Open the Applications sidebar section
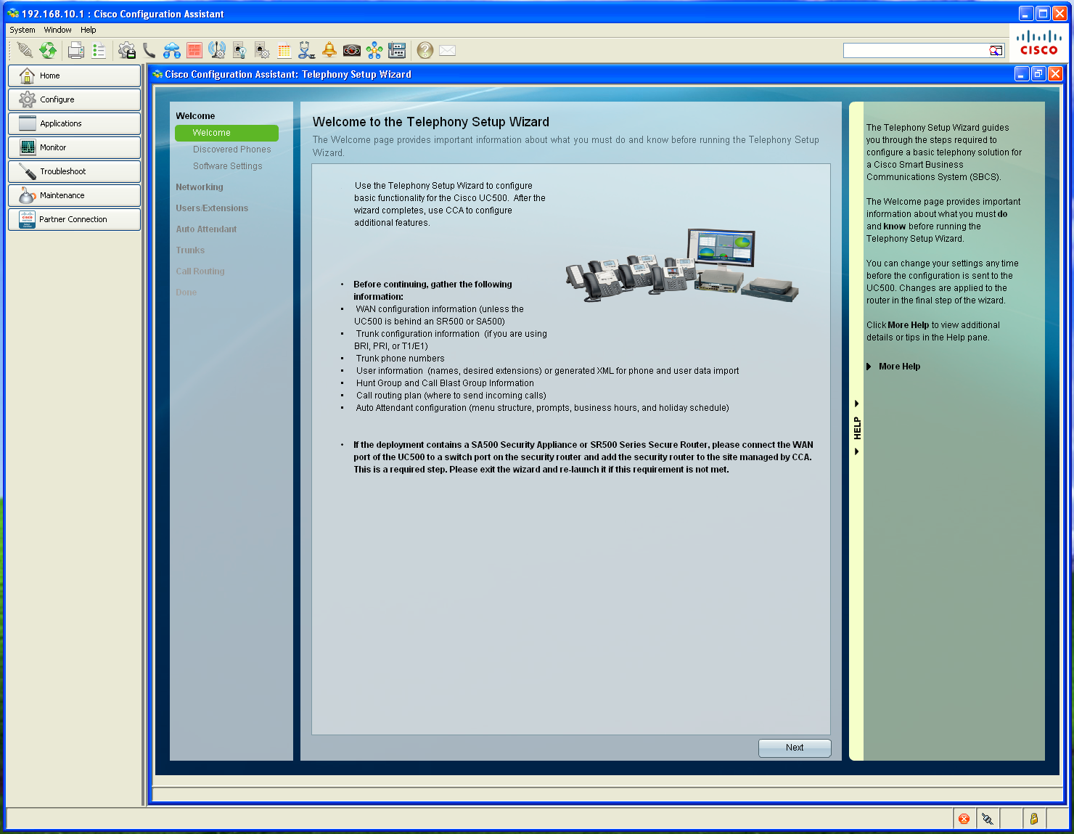This screenshot has width=1074, height=834. click(74, 123)
